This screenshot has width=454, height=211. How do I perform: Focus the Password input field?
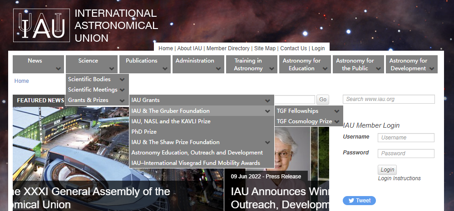coord(406,153)
